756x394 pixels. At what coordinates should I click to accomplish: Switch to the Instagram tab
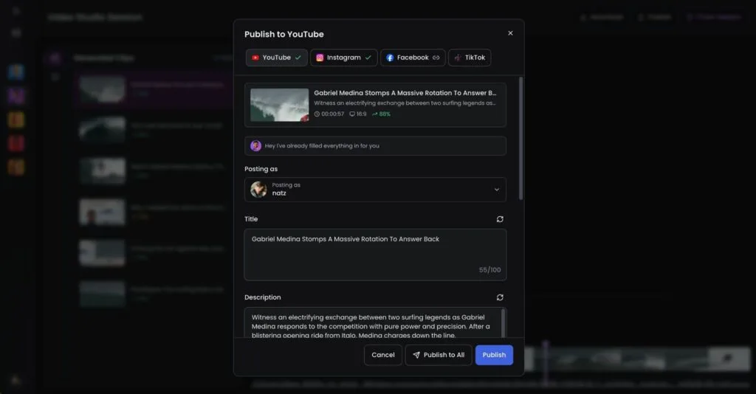[343, 58]
